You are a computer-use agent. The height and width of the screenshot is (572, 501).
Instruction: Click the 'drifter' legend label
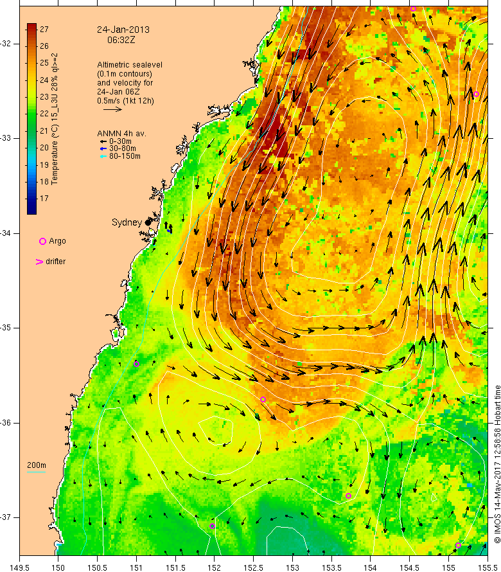56,262
